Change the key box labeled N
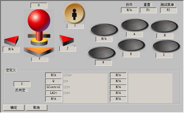Viewport: 184px width, 113px height. click(165, 36)
